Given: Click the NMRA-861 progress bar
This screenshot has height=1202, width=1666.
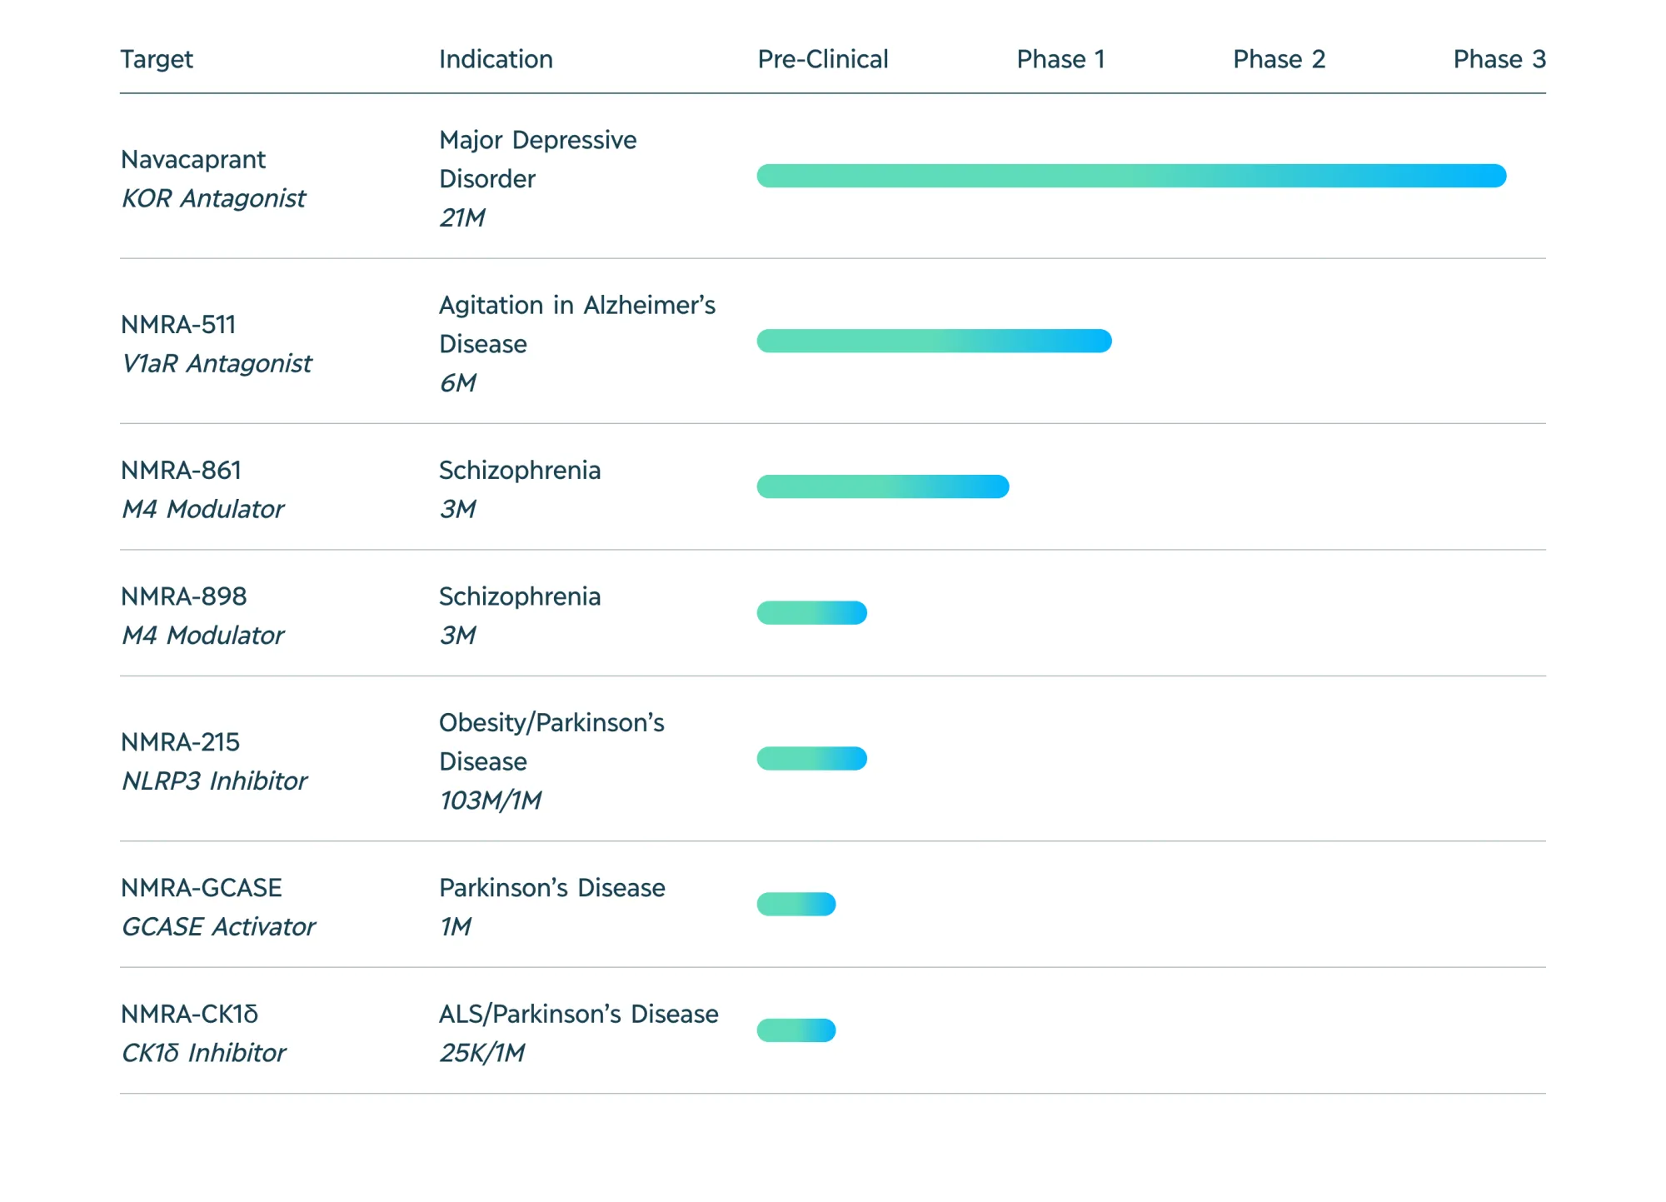Looking at the screenshot, I should coord(882,486).
